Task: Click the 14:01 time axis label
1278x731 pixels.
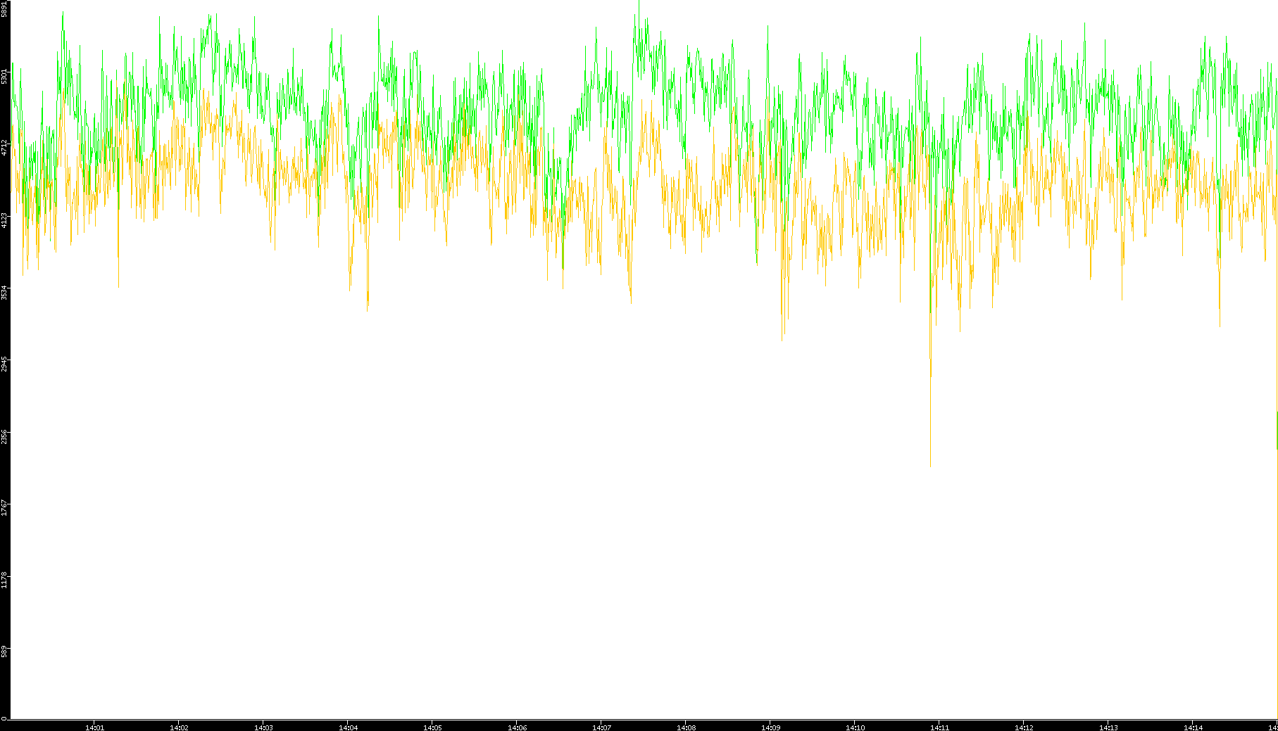Action: pyautogui.click(x=94, y=727)
